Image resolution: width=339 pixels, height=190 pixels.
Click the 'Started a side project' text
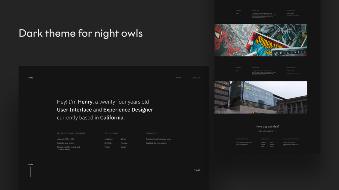tap(65, 143)
